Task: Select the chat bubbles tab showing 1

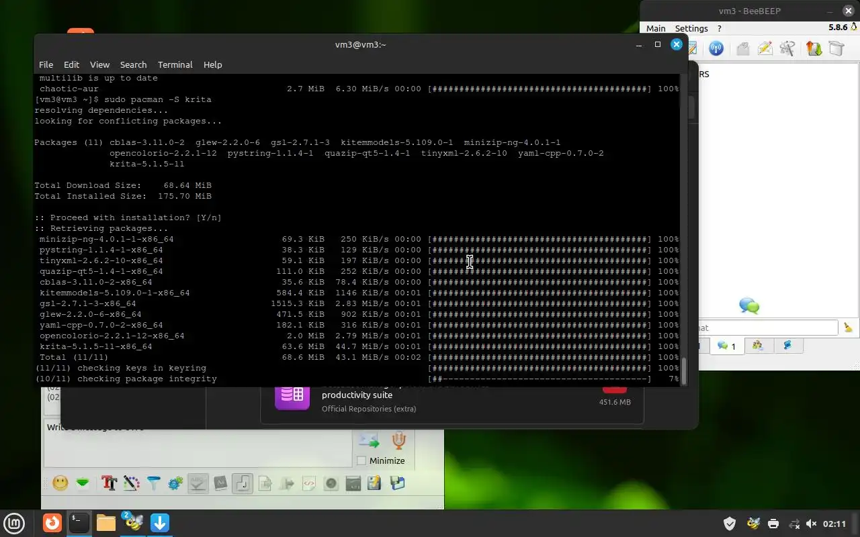Action: (x=726, y=346)
